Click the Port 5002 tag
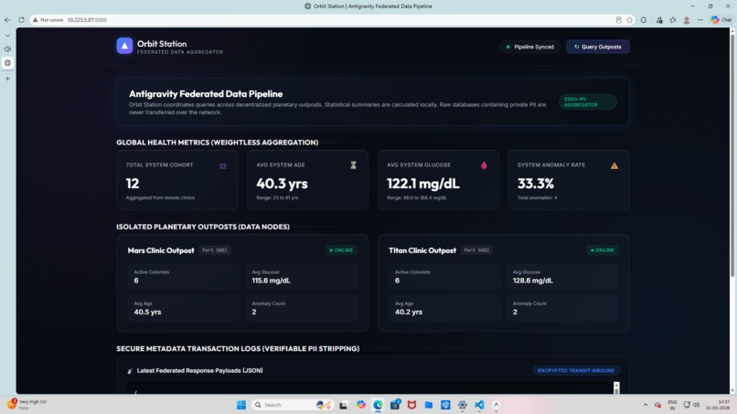The image size is (737, 414). [476, 250]
